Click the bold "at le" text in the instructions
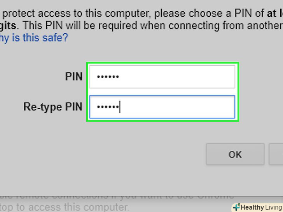The width and height of the screenshot is (283, 212). tap(274, 14)
